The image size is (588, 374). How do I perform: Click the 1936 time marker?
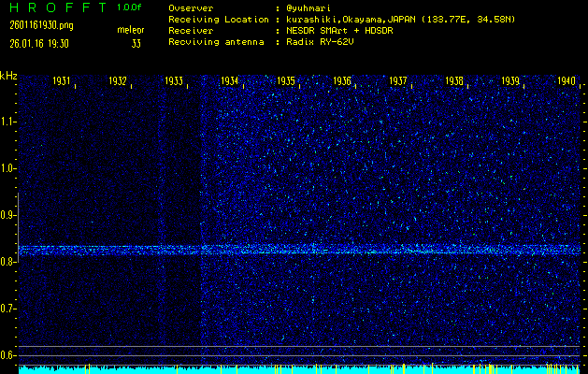click(342, 80)
